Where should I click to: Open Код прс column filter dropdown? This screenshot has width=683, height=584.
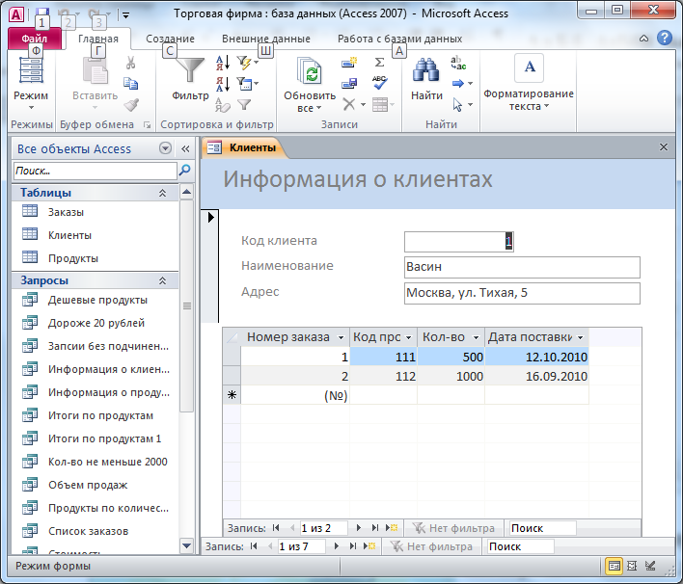coord(409,337)
